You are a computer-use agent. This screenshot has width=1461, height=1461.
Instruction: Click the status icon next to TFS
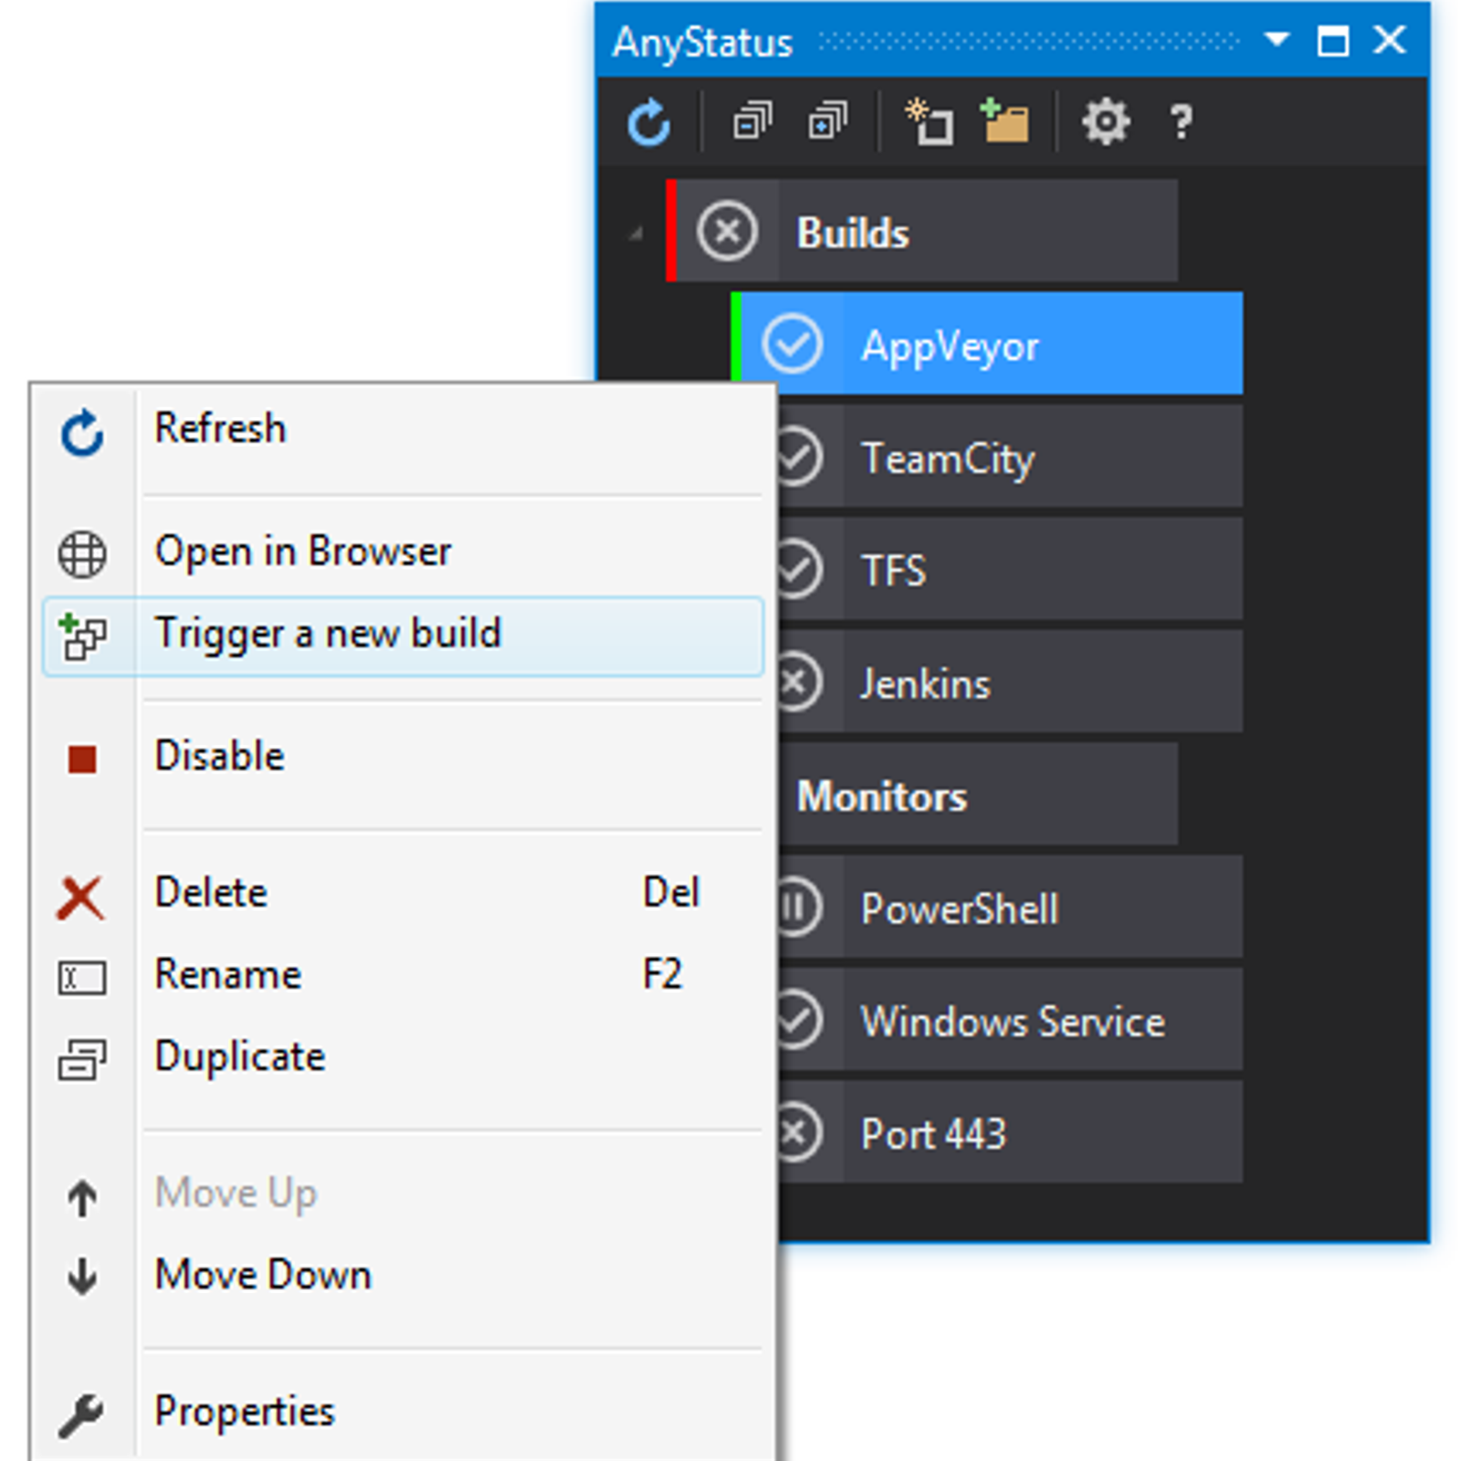click(800, 569)
